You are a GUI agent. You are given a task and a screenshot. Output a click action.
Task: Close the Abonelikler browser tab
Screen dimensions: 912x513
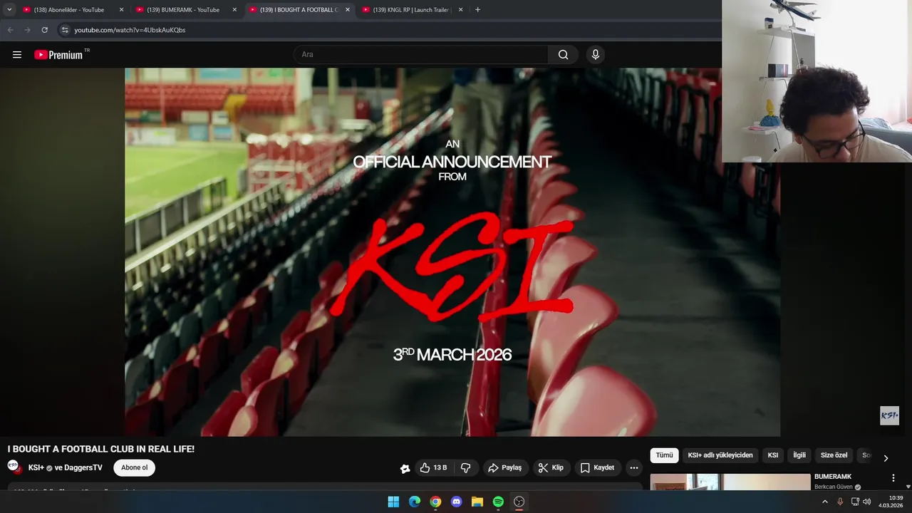121,10
